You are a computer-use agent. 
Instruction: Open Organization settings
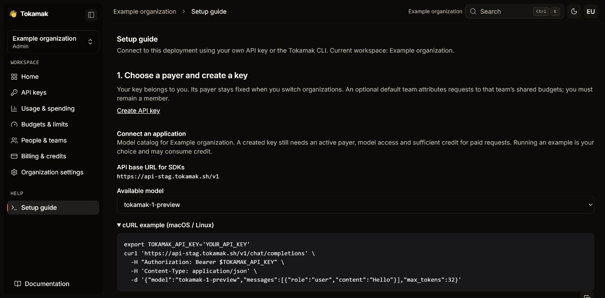click(x=53, y=172)
